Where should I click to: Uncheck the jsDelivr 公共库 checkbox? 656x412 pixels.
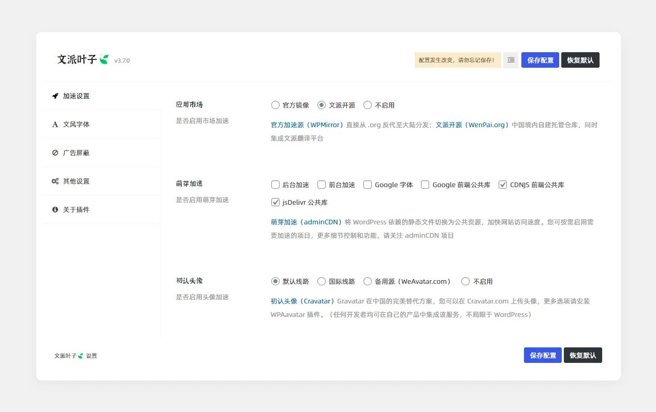[275, 202]
